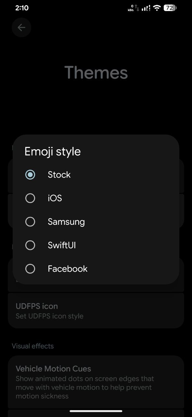This screenshot has width=192, height=417.
Task: Pick the SwiftUI radio button
Action: click(30, 245)
